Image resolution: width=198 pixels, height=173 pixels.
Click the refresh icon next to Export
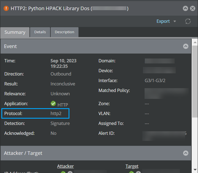188,21
